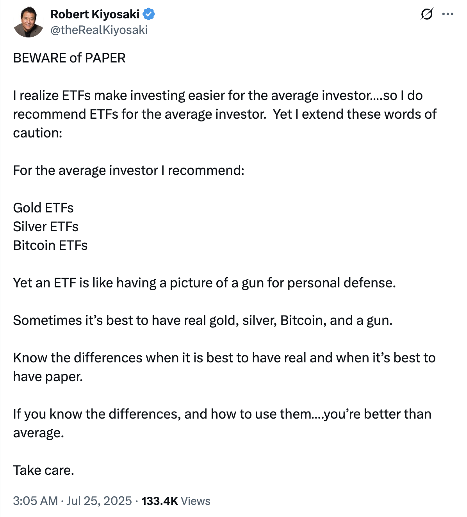
Task: Open the Grok actions icon
Action: 428,14
